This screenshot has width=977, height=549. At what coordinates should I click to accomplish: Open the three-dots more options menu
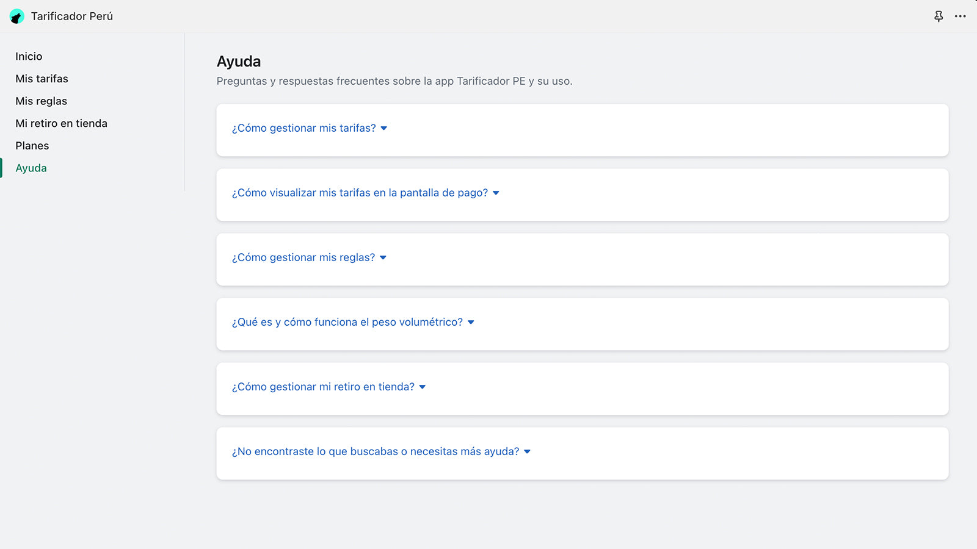[x=961, y=16]
